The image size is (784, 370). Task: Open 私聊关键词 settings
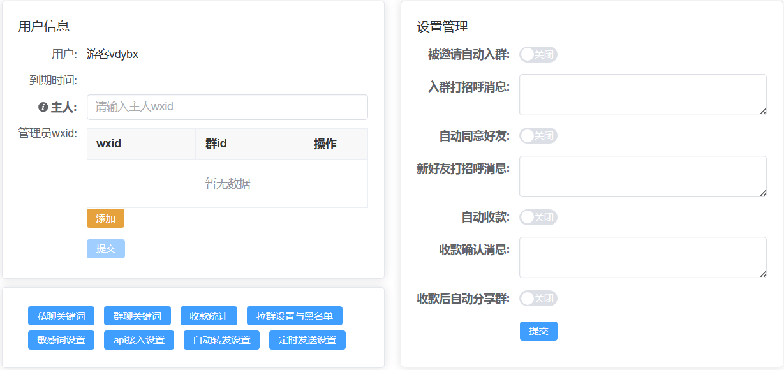(61, 315)
